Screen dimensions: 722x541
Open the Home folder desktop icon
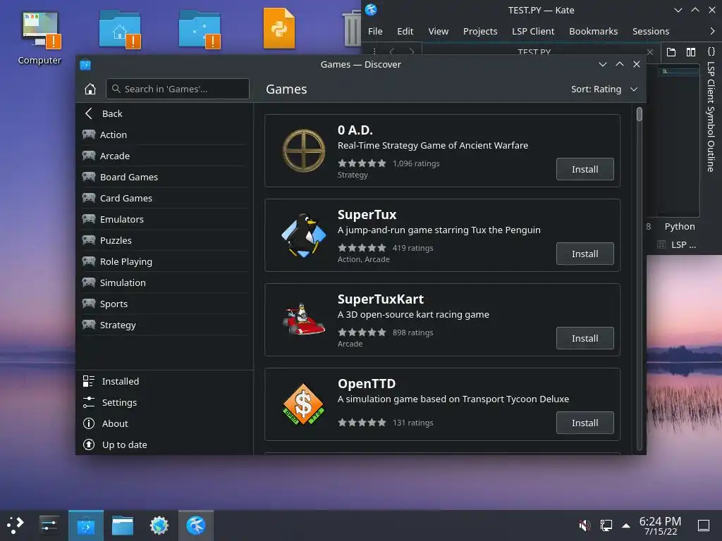[120, 30]
